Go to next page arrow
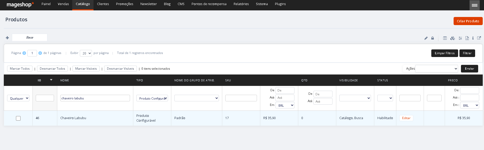 (40, 53)
